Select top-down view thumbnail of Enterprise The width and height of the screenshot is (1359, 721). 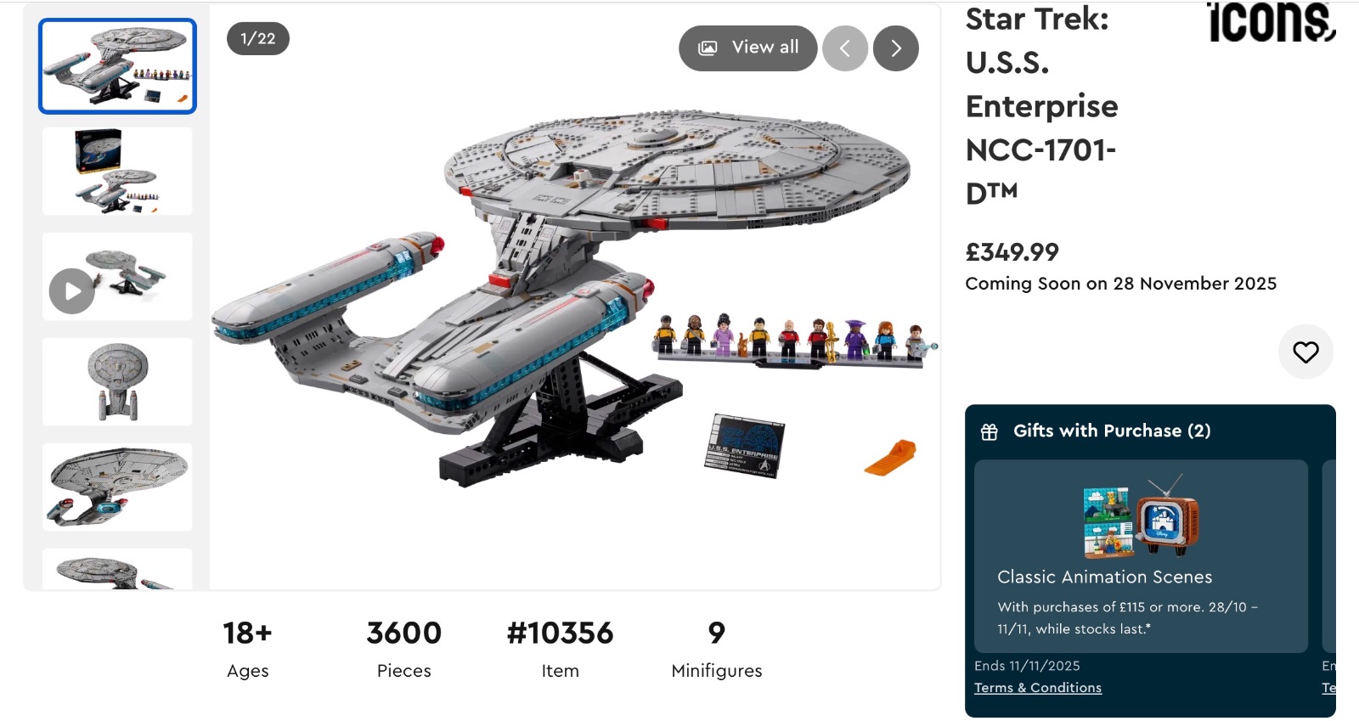(x=117, y=382)
